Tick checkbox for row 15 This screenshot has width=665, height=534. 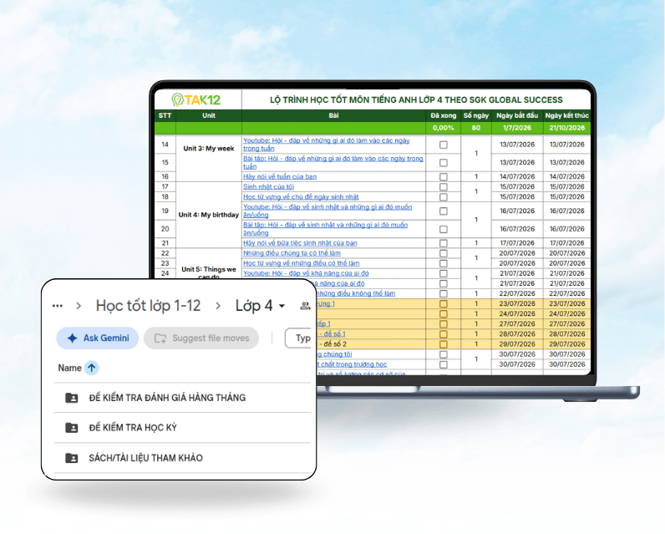[x=443, y=162]
